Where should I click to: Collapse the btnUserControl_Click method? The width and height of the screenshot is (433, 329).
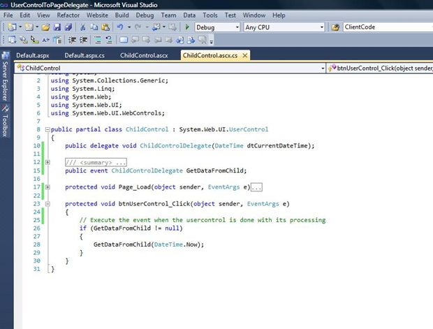coord(47,204)
